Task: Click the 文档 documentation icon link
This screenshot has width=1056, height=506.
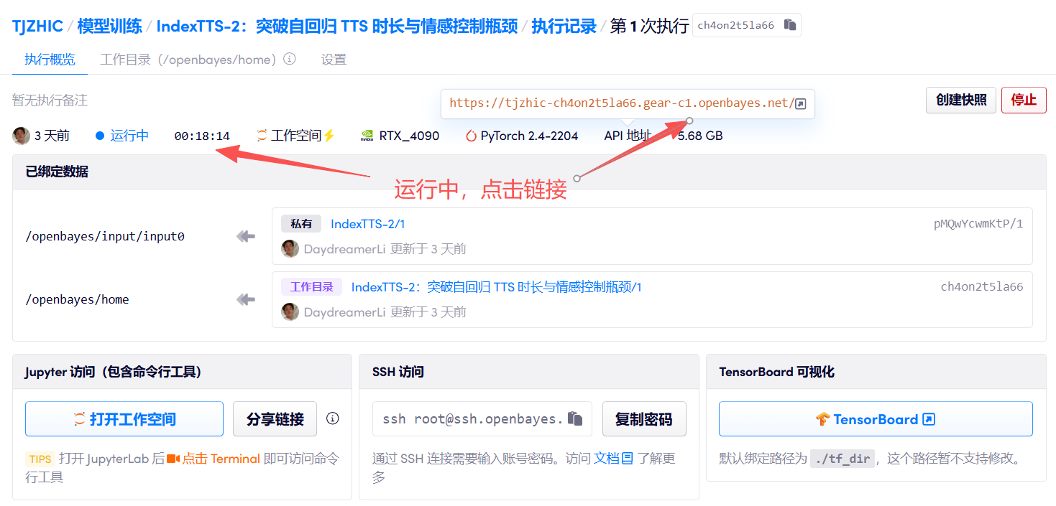Action: pos(627,458)
